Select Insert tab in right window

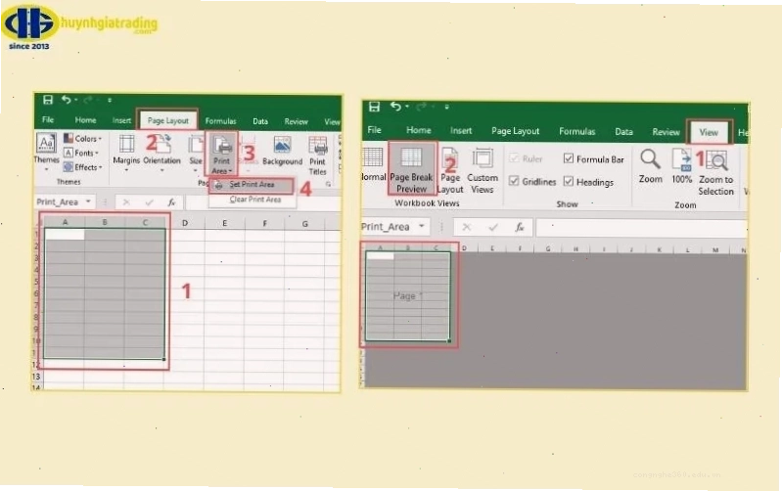coord(461,131)
